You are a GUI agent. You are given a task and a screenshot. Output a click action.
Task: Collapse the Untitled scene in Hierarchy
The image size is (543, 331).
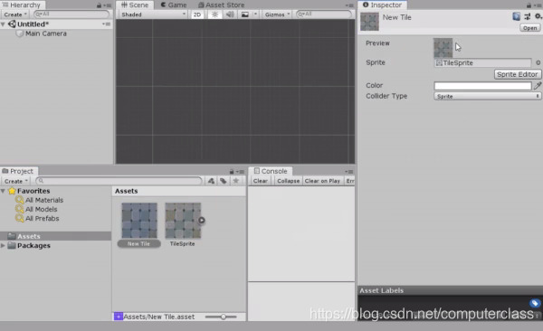tap(3, 24)
